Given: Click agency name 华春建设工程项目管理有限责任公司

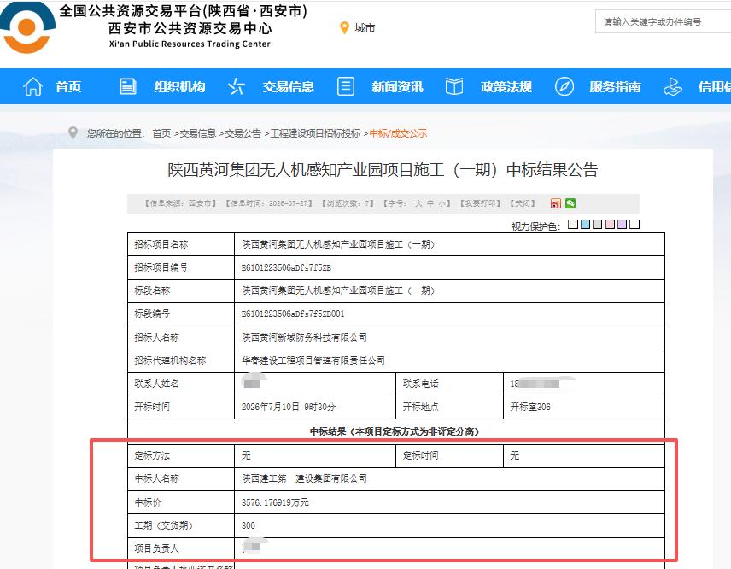Looking at the screenshot, I should [313, 361].
